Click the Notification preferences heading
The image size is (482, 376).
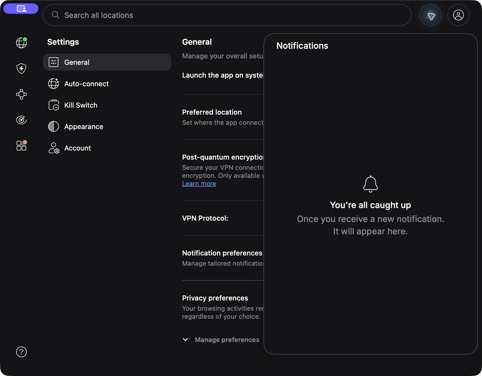(222, 253)
